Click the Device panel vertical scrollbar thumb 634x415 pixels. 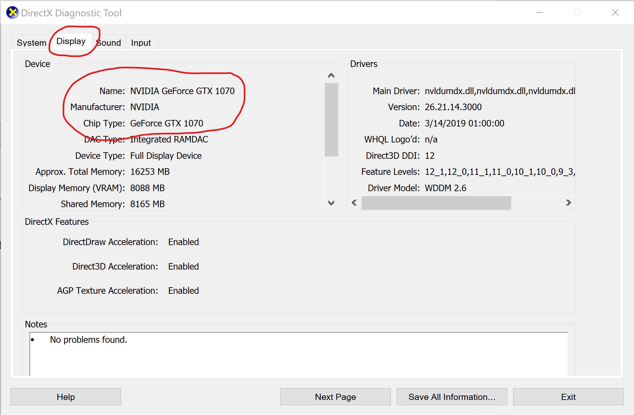[x=331, y=120]
